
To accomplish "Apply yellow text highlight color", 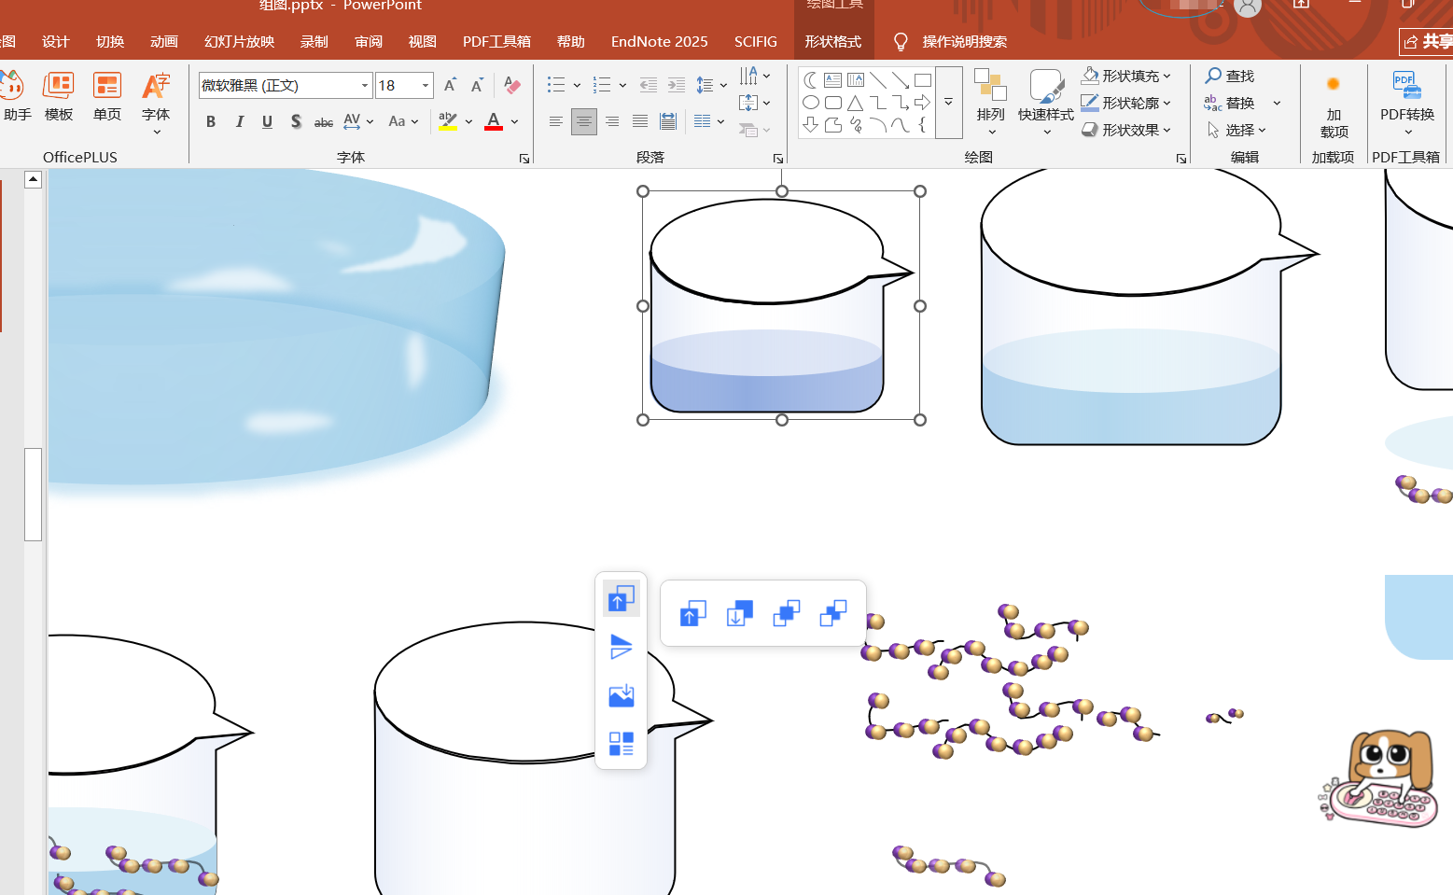I will click(x=448, y=121).
